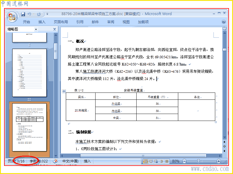Click the 字数 word count indicator
Viewport: 233px width, 174px height.
39,161
